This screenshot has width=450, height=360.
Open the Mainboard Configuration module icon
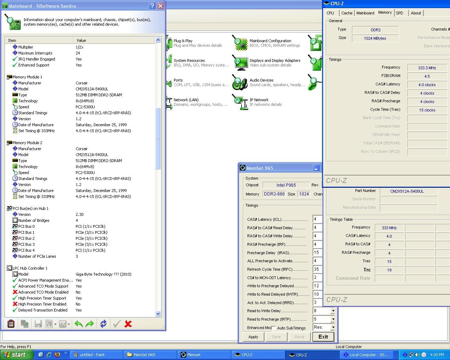pos(240,43)
